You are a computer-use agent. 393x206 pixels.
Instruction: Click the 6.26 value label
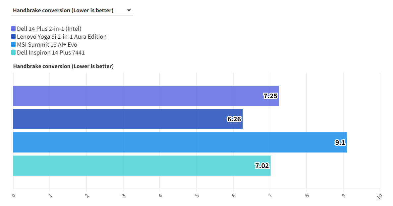pyautogui.click(x=234, y=119)
